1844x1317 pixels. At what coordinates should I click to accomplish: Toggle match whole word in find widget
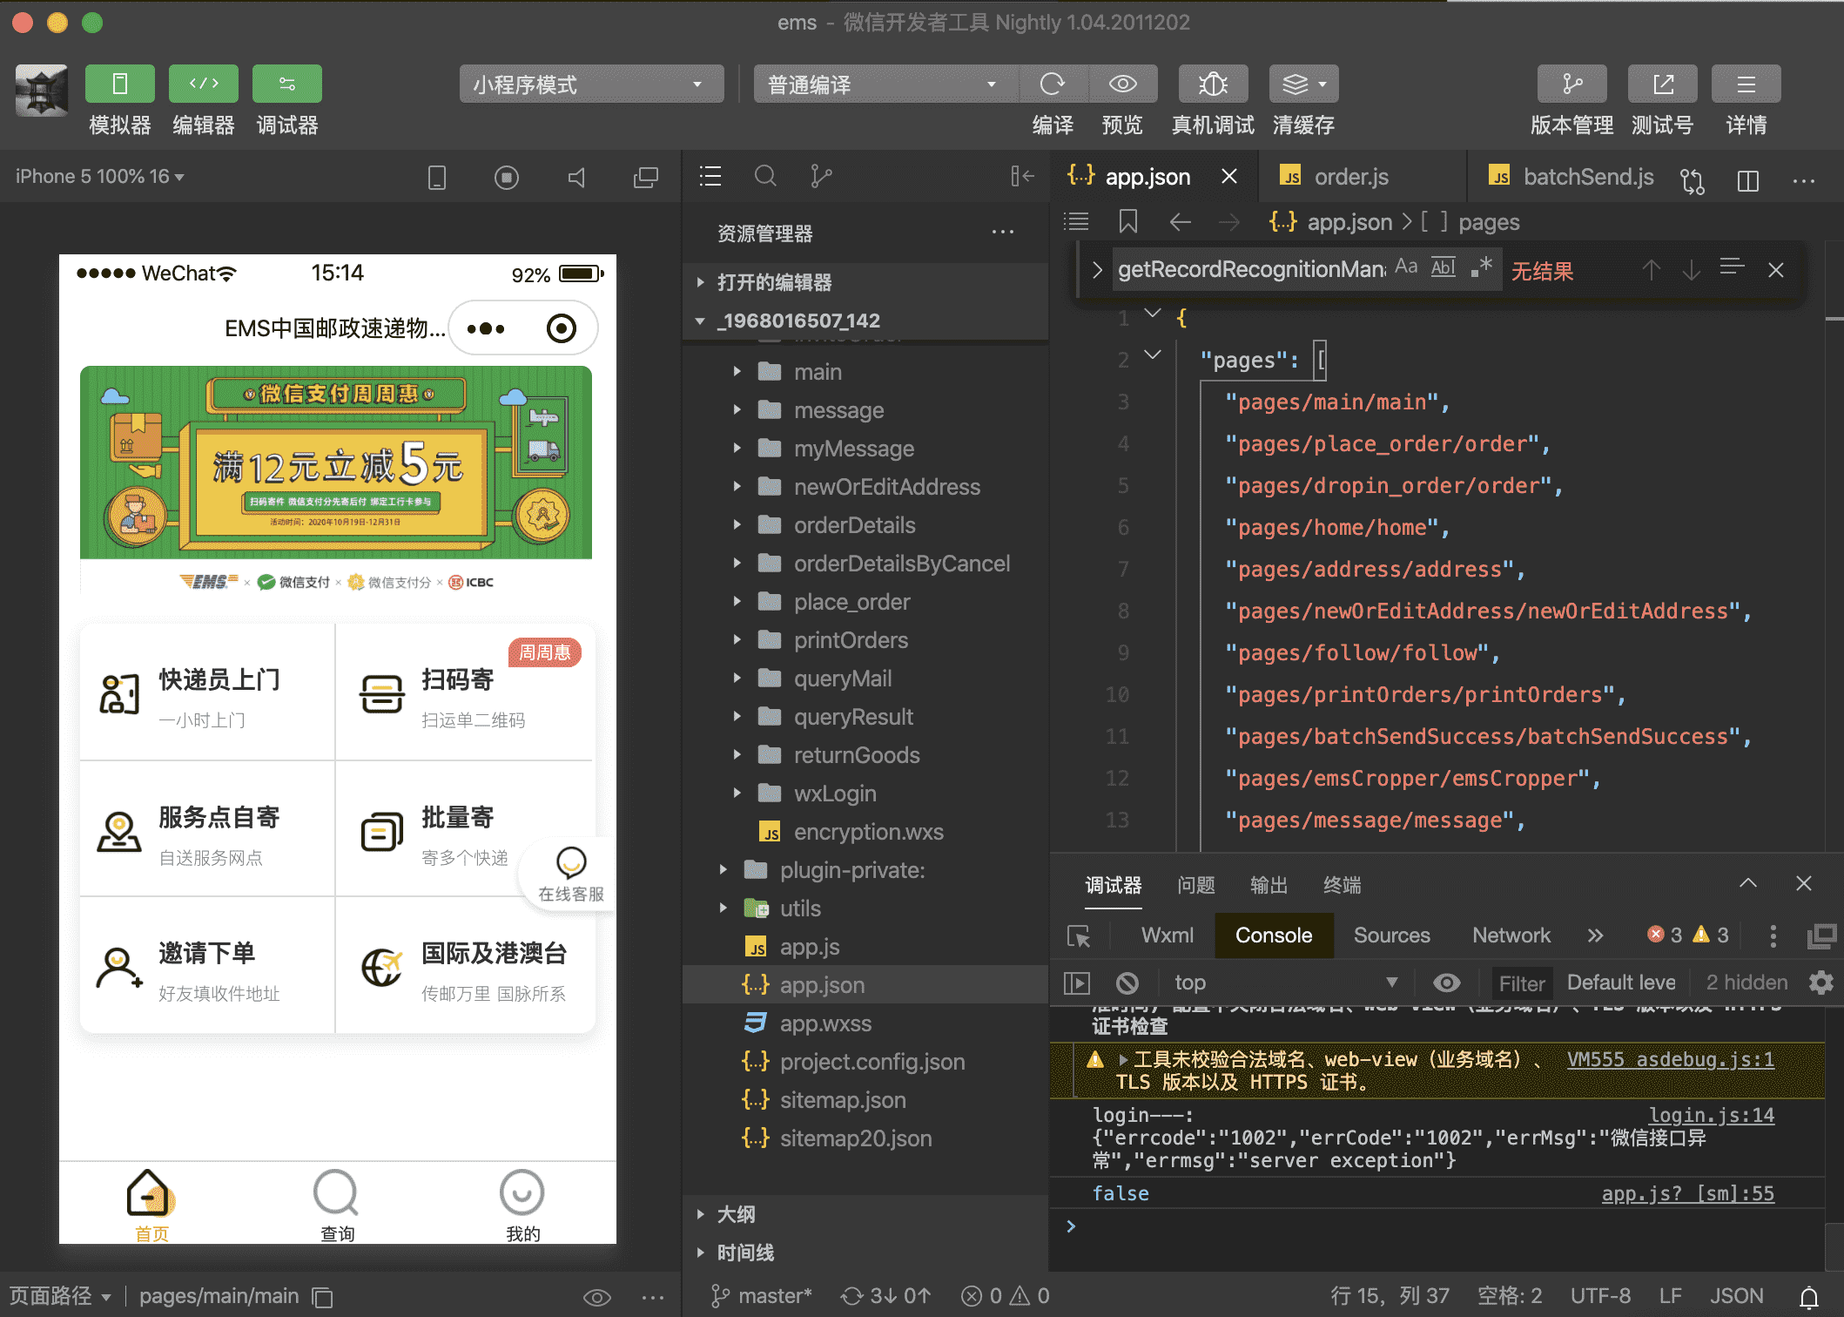coord(1444,267)
